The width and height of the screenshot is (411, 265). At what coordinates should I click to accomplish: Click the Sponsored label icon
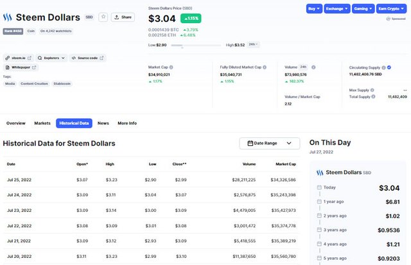pos(388,19)
